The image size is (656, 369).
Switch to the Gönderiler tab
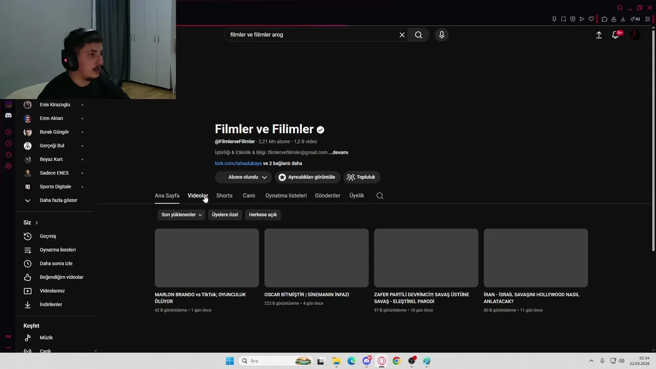327,196
